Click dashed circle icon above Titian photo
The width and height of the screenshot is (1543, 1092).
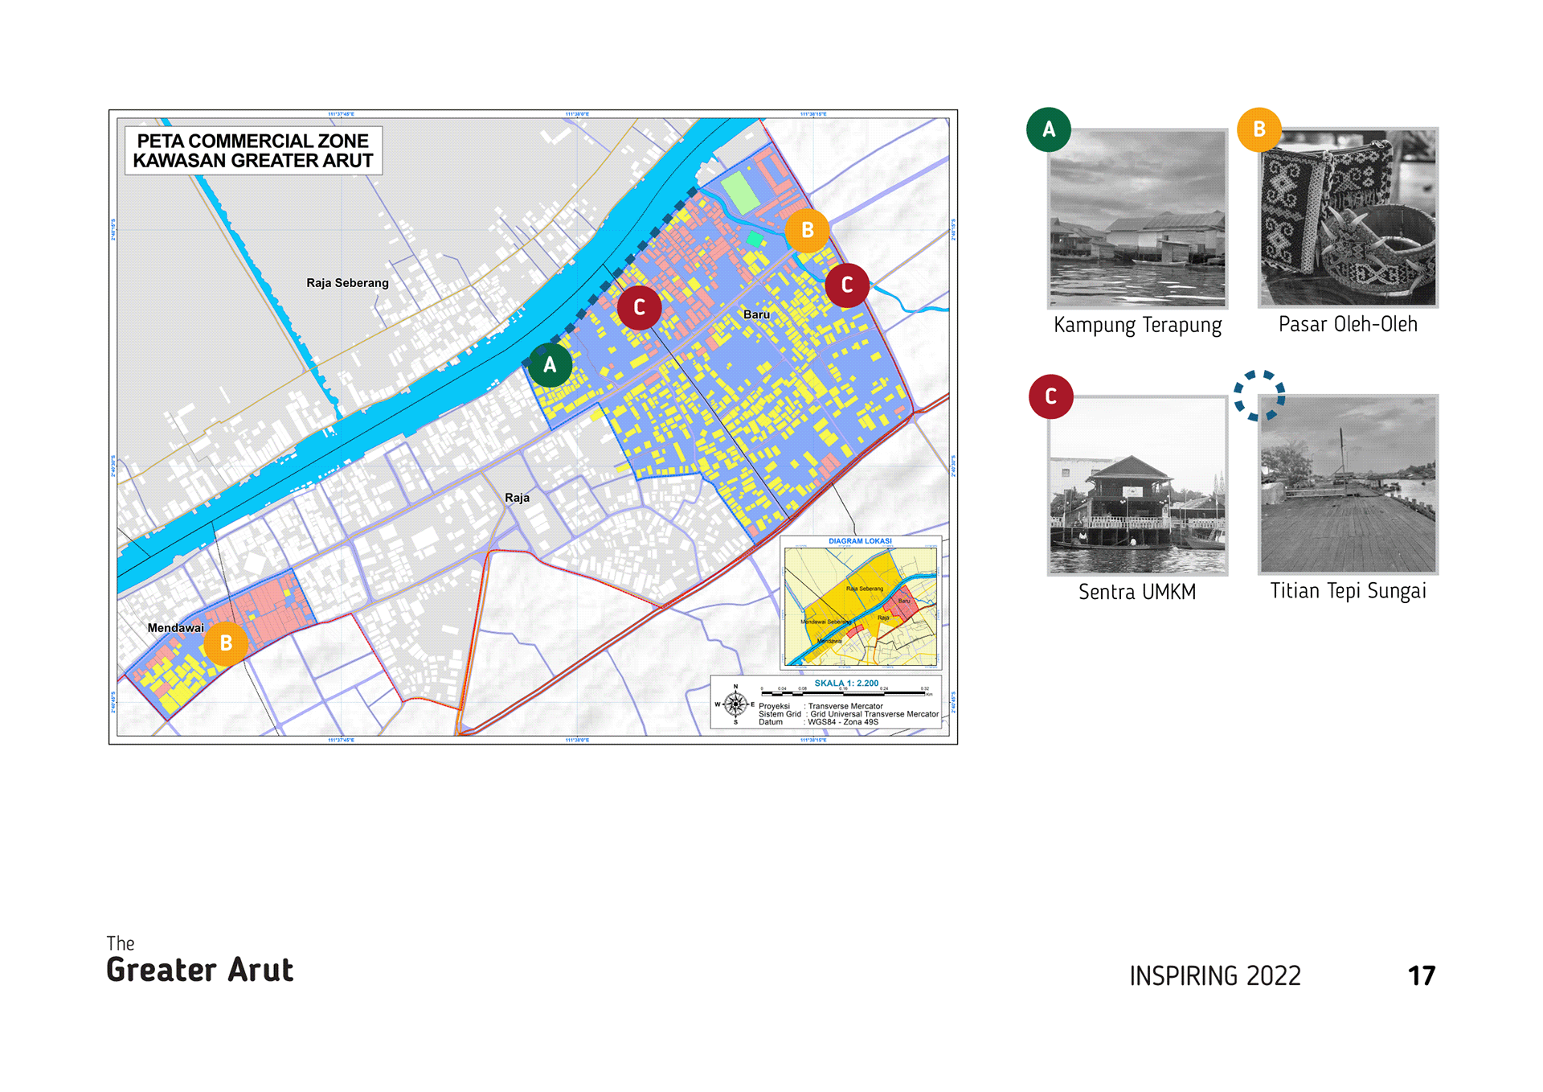1259,396
